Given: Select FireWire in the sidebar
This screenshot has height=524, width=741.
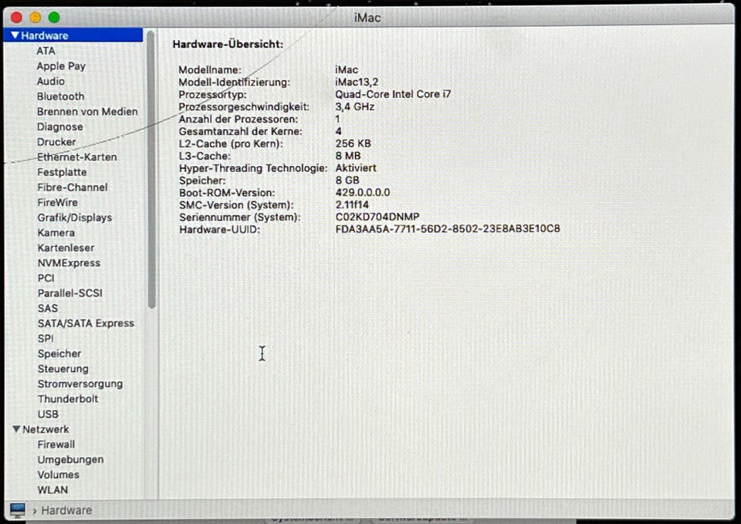Looking at the screenshot, I should 58,202.
